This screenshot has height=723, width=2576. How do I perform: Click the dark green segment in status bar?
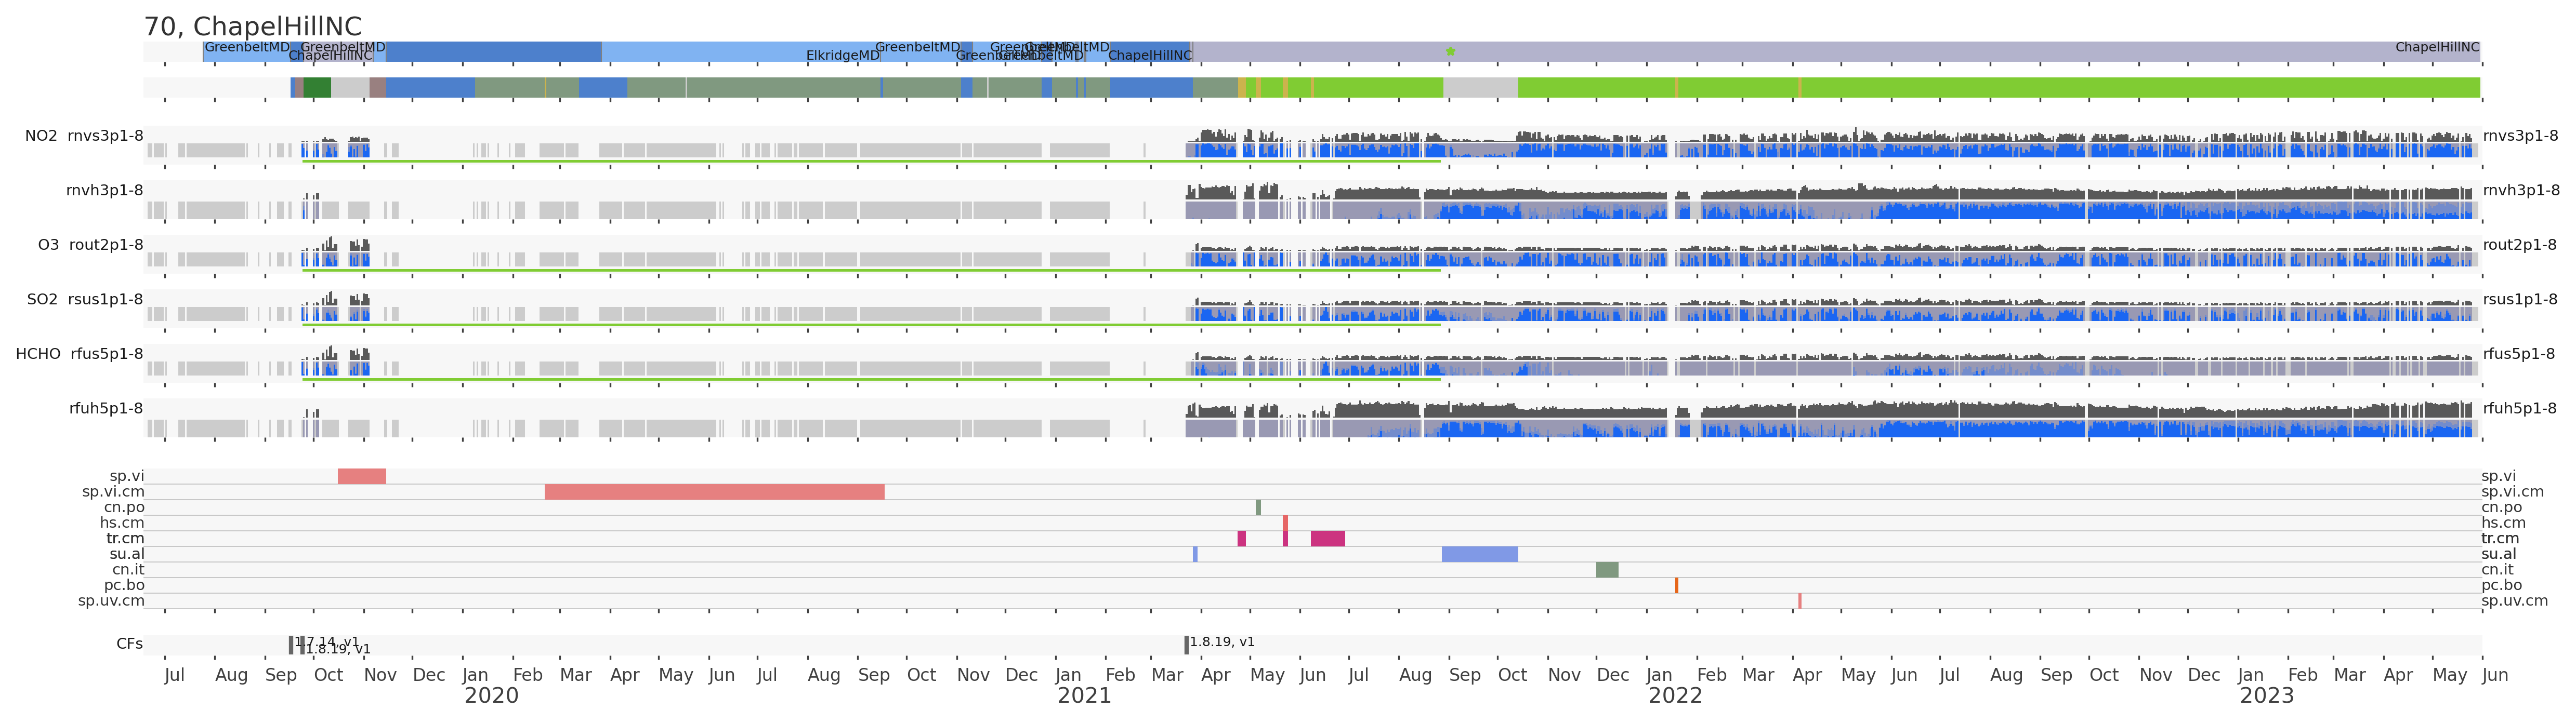pos(317,88)
